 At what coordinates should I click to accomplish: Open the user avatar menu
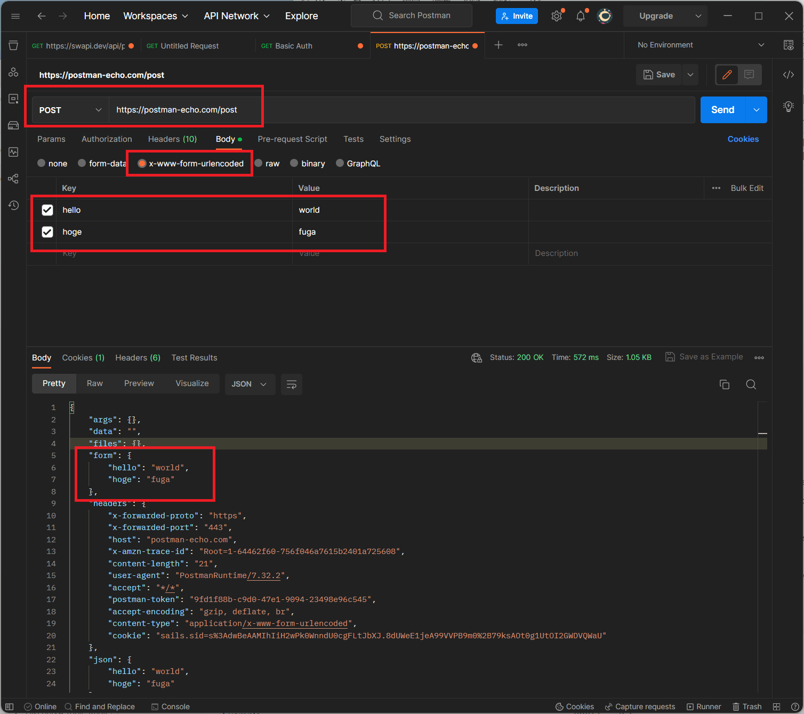(605, 16)
